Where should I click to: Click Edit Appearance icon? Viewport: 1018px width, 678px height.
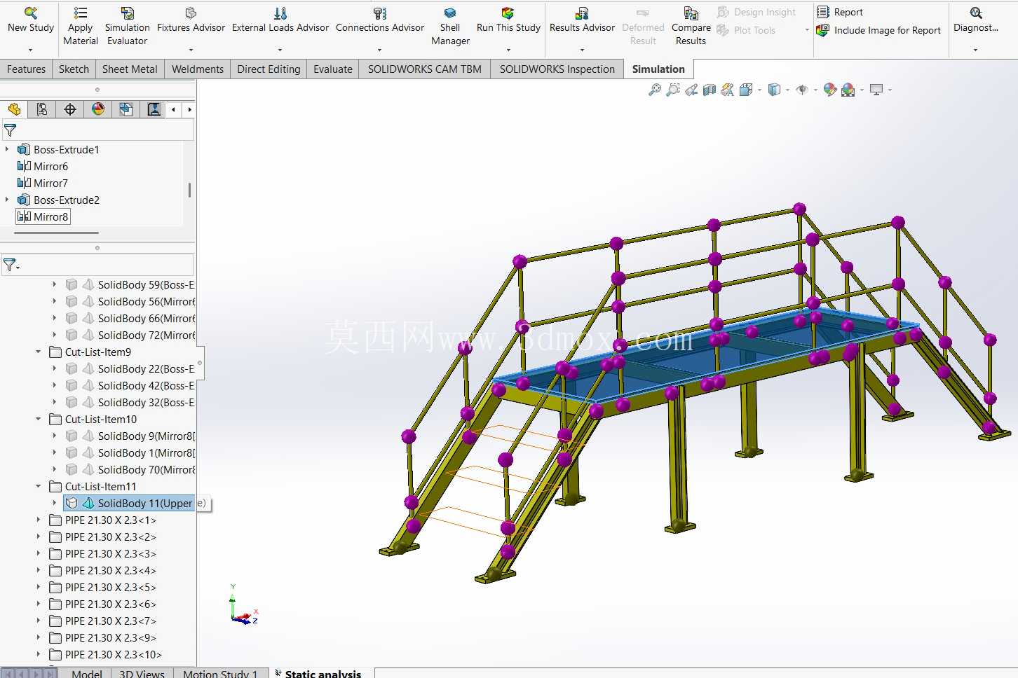[x=830, y=90]
